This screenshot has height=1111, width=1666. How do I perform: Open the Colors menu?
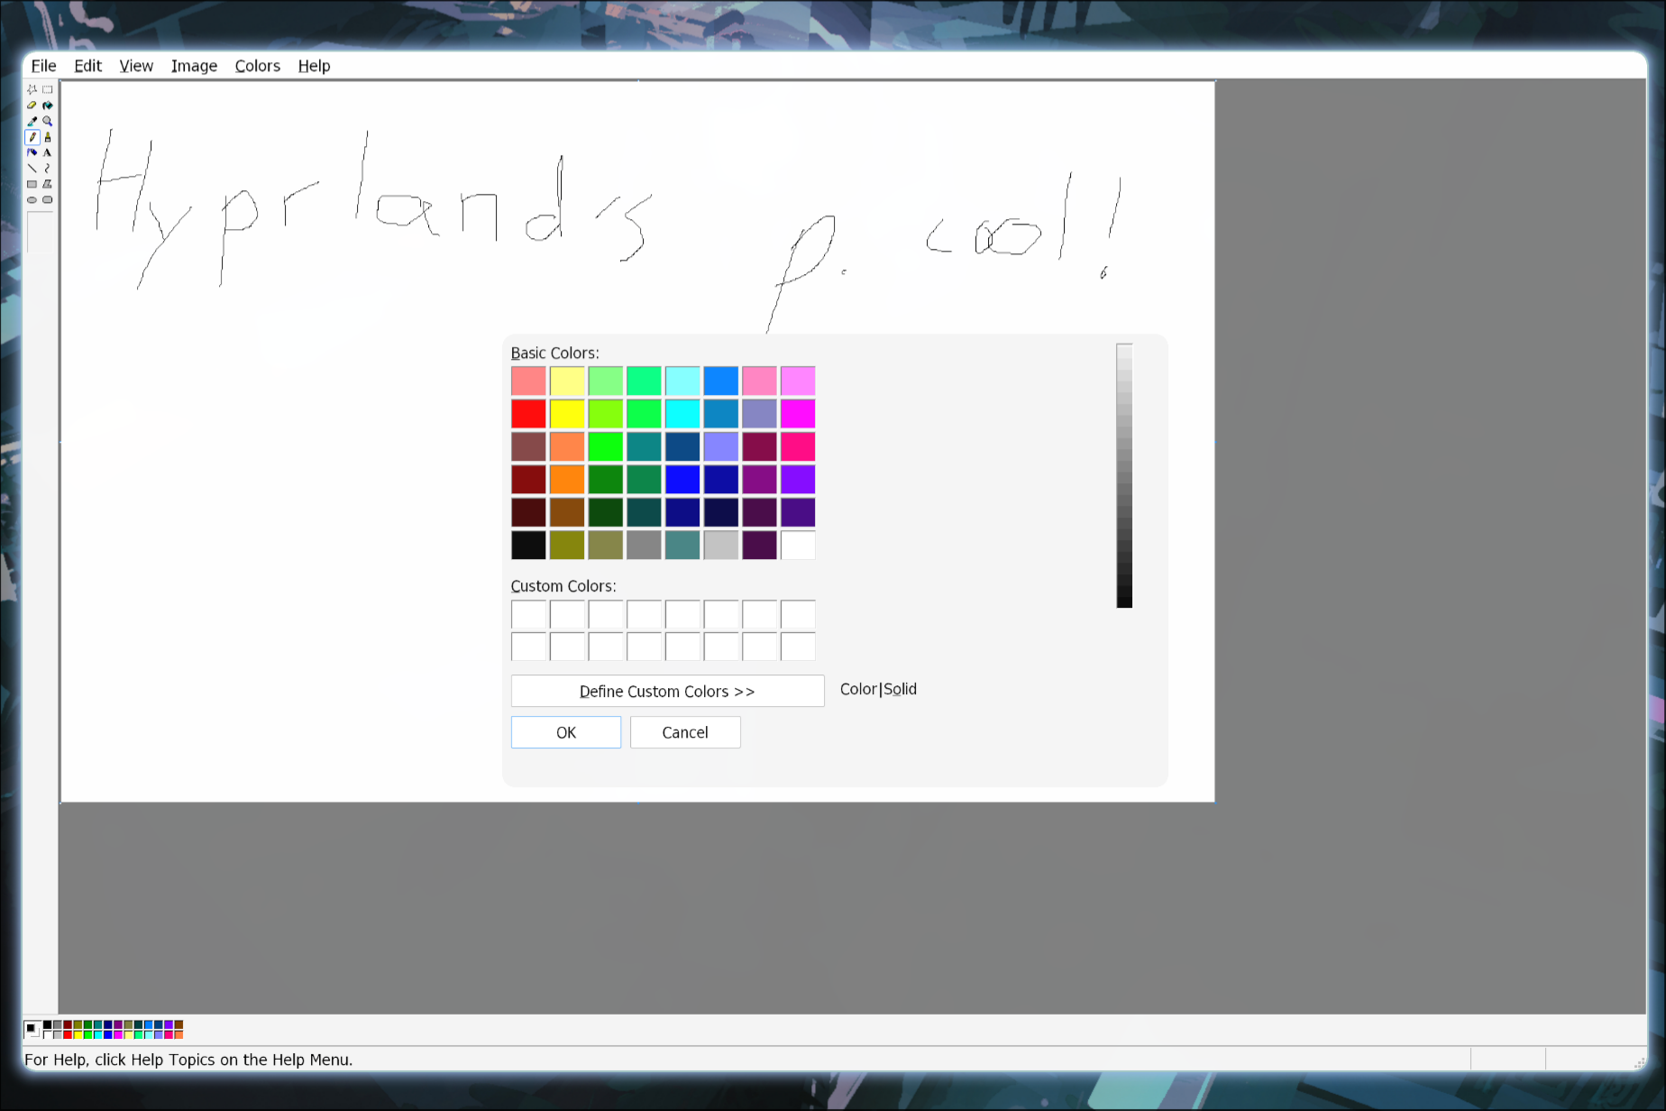257,65
